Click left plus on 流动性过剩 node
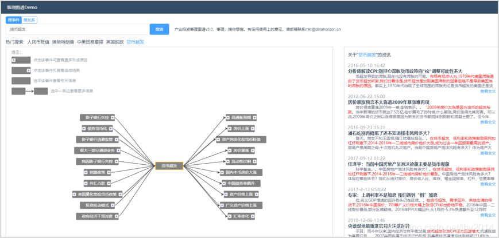The image size is (499, 238). 228,162
